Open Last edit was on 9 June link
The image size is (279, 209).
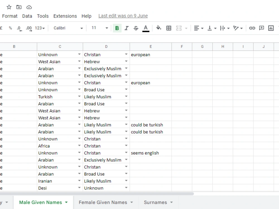123,16
